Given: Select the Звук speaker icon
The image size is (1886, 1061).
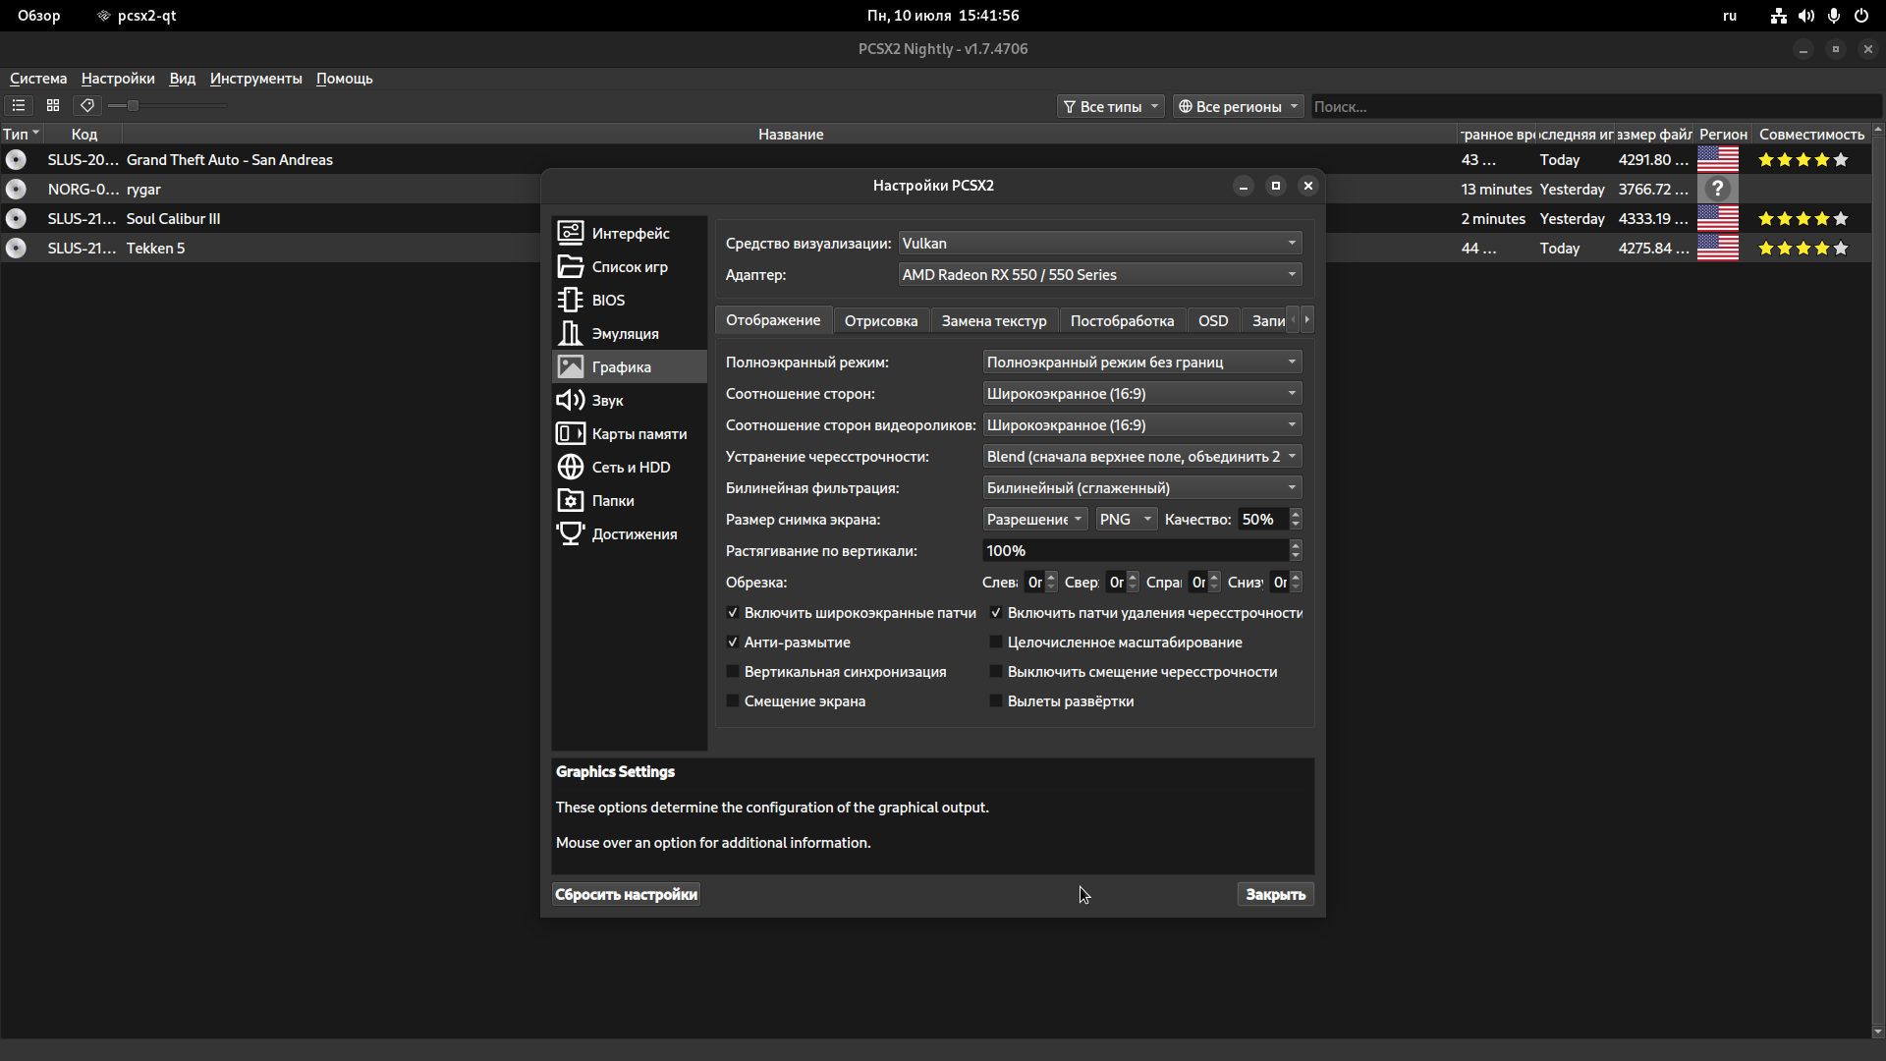Looking at the screenshot, I should click(571, 400).
